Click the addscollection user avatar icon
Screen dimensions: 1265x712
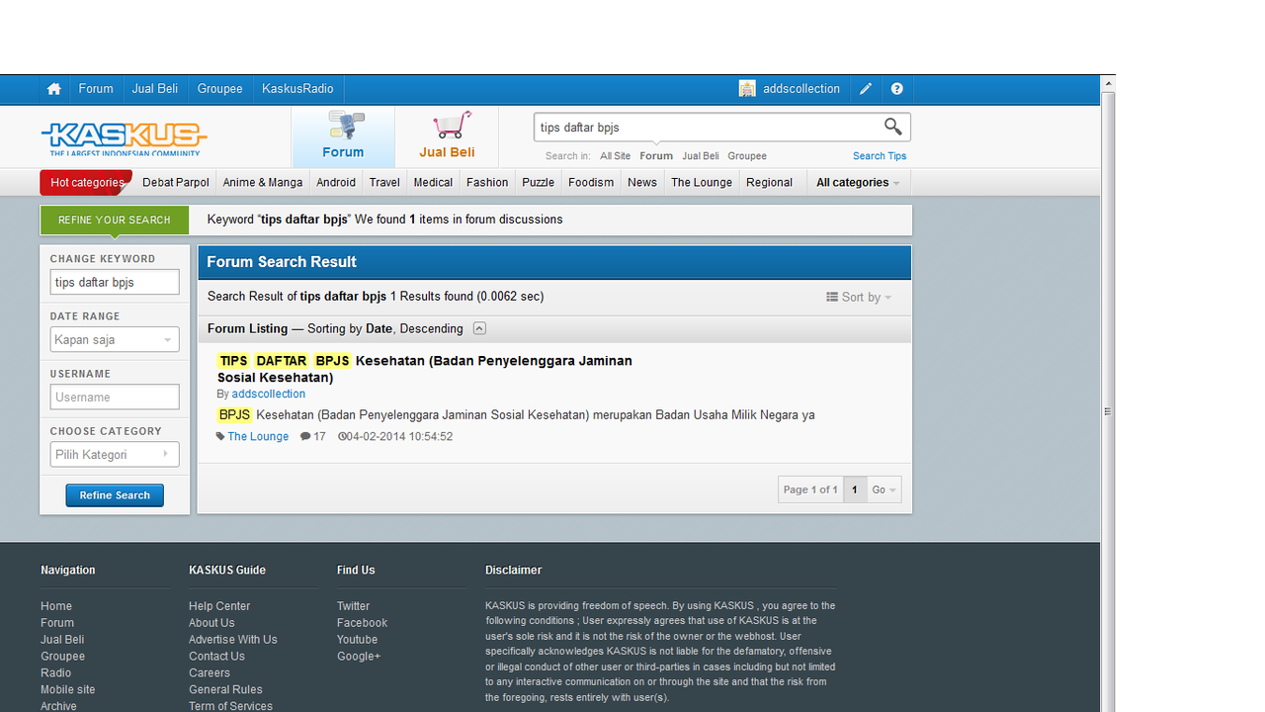[x=747, y=89]
